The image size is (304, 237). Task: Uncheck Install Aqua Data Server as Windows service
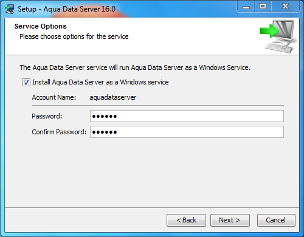26,83
